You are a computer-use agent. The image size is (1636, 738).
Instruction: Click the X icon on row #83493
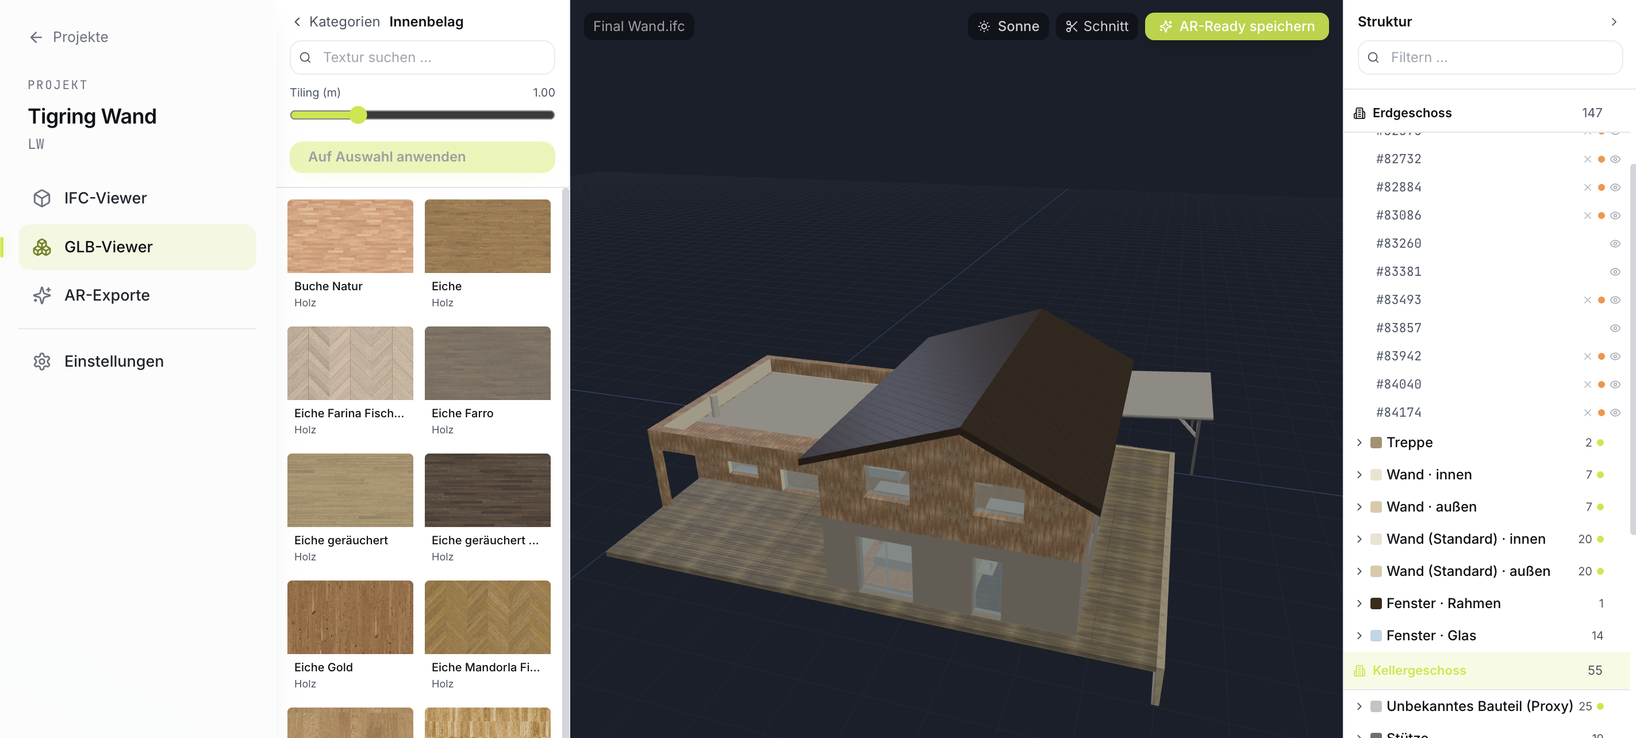[1587, 301]
